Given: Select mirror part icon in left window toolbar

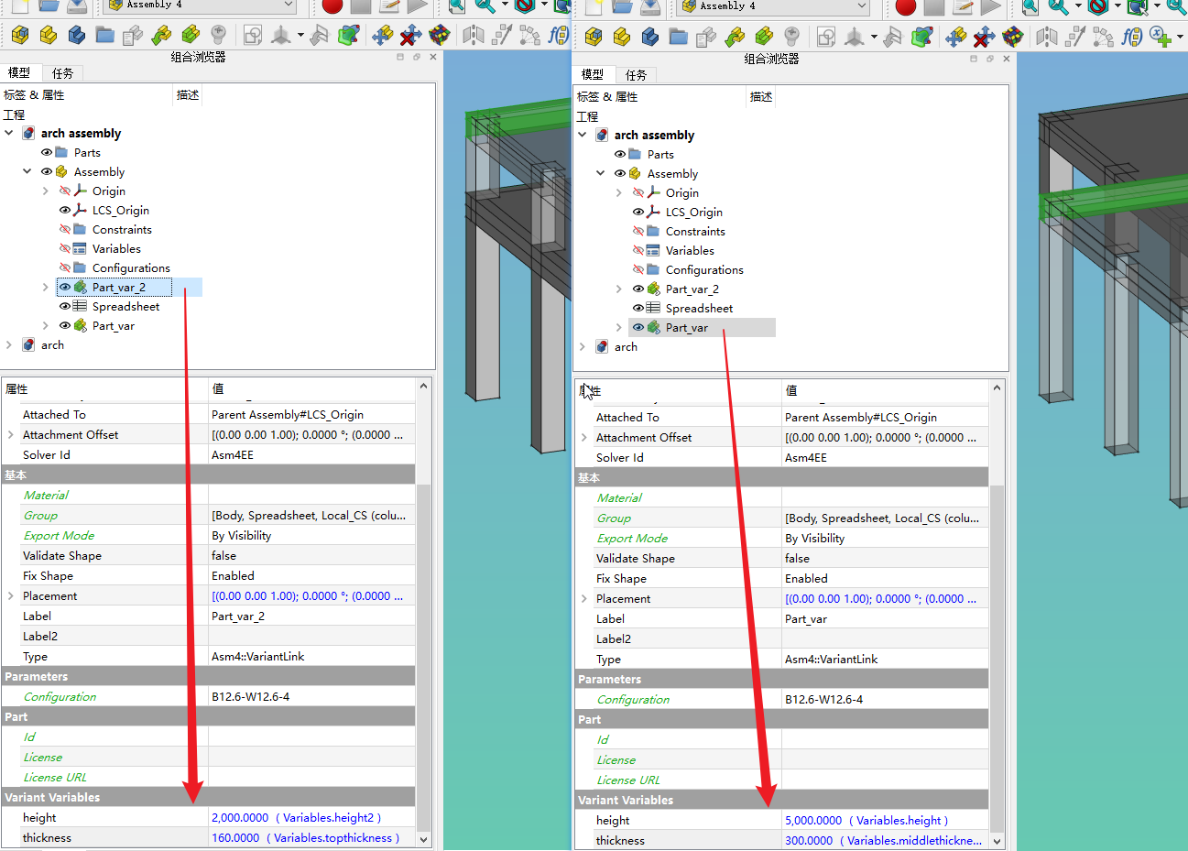Looking at the screenshot, I should click(x=473, y=35).
